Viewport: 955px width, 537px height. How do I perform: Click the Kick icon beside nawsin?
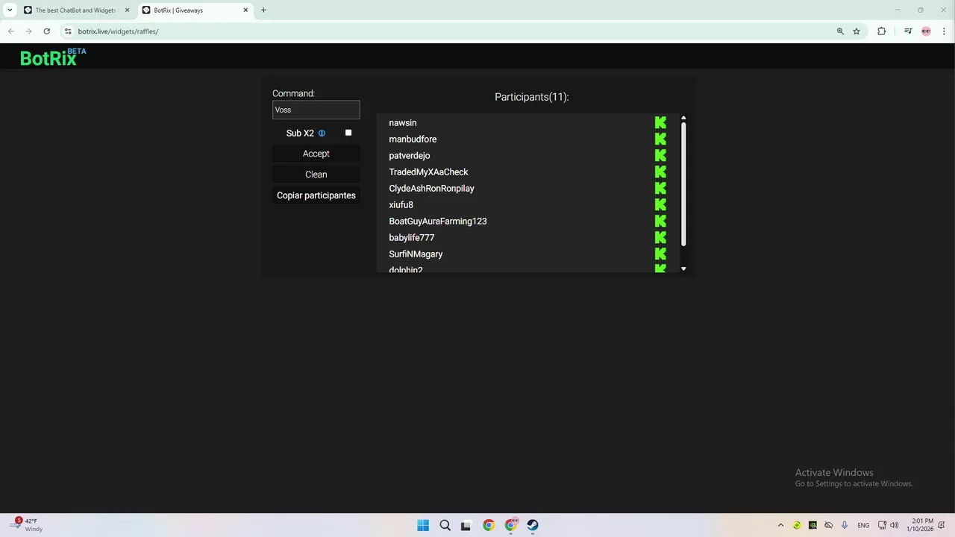(x=660, y=122)
